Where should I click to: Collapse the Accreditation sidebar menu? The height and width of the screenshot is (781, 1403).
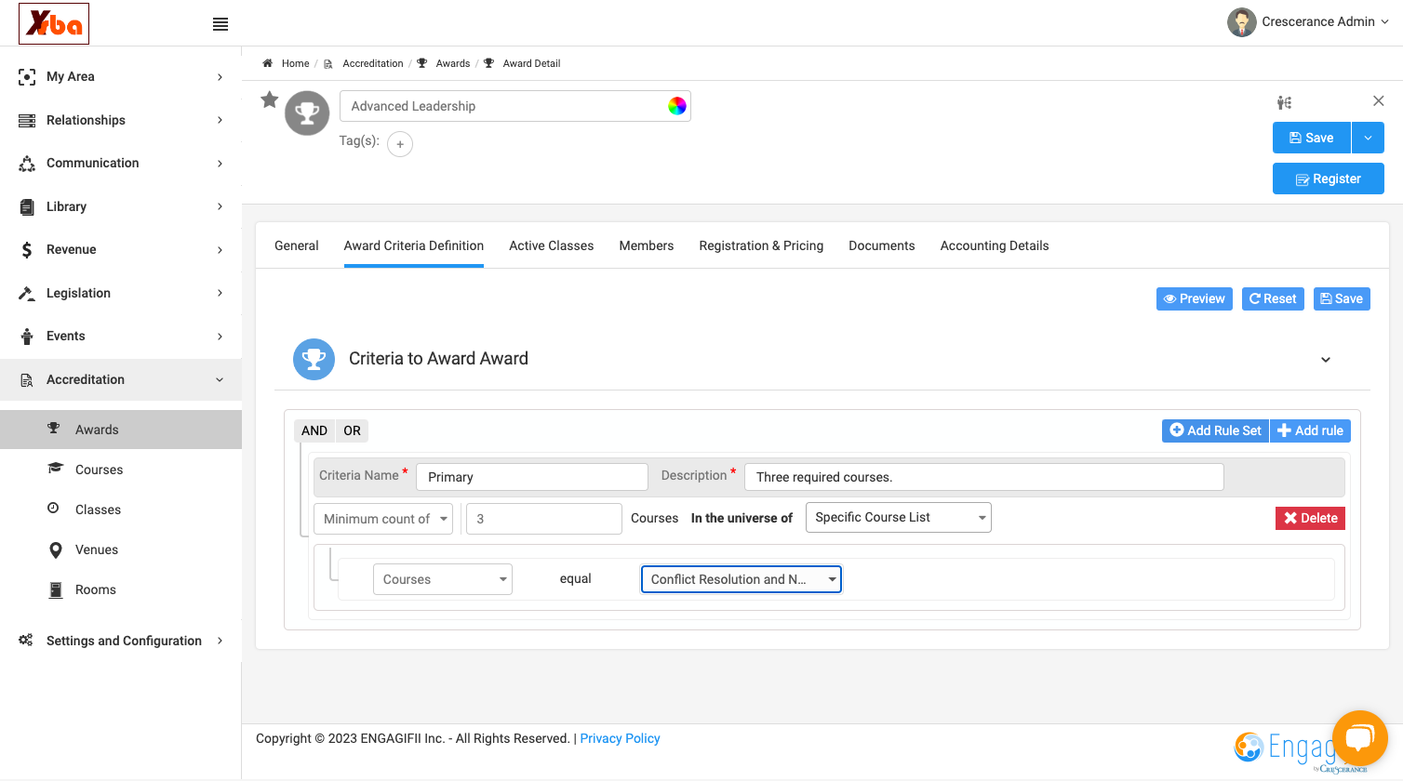click(121, 379)
